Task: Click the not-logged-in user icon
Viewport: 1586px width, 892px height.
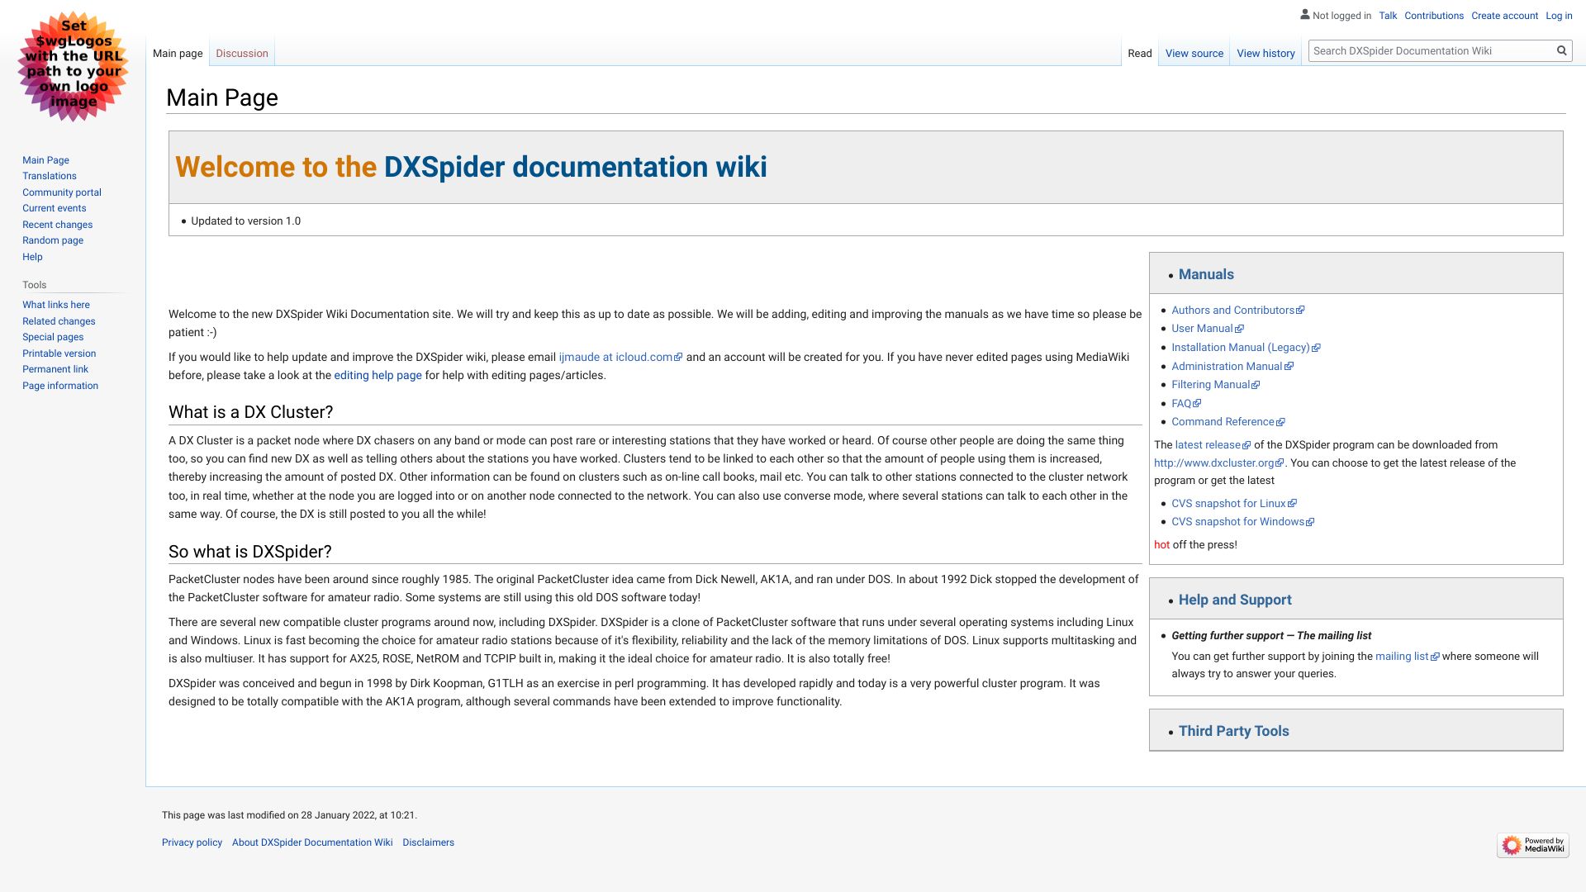Action: 1305,14
